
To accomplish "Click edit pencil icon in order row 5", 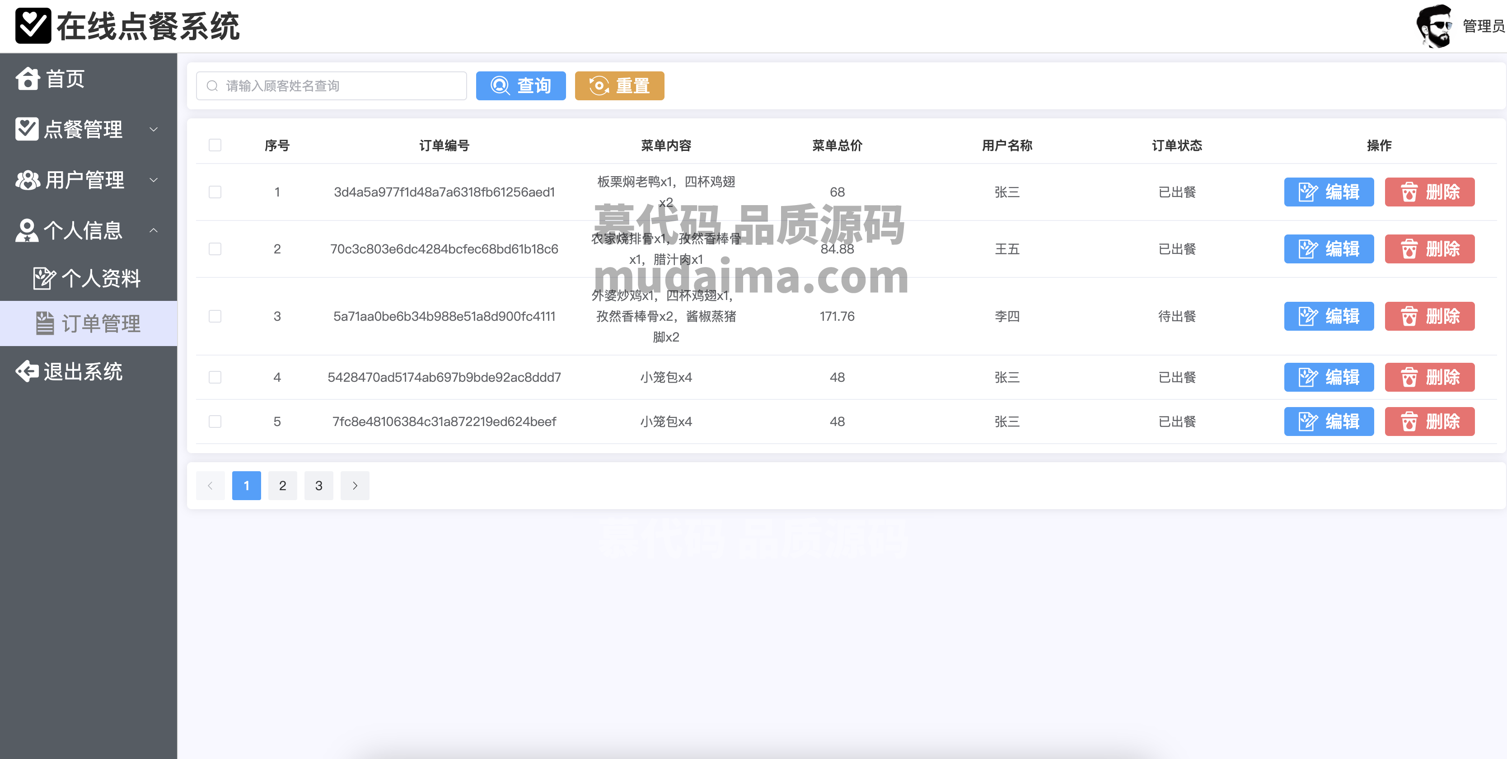I will (1308, 422).
